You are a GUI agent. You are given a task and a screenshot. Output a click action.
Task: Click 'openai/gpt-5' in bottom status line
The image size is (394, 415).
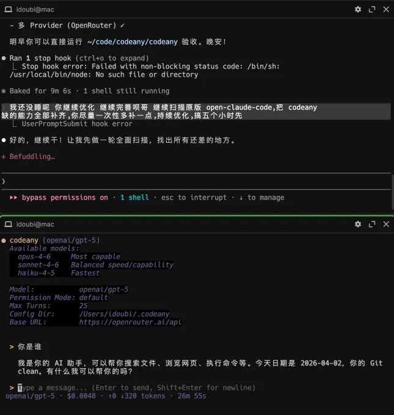pyautogui.click(x=30, y=396)
